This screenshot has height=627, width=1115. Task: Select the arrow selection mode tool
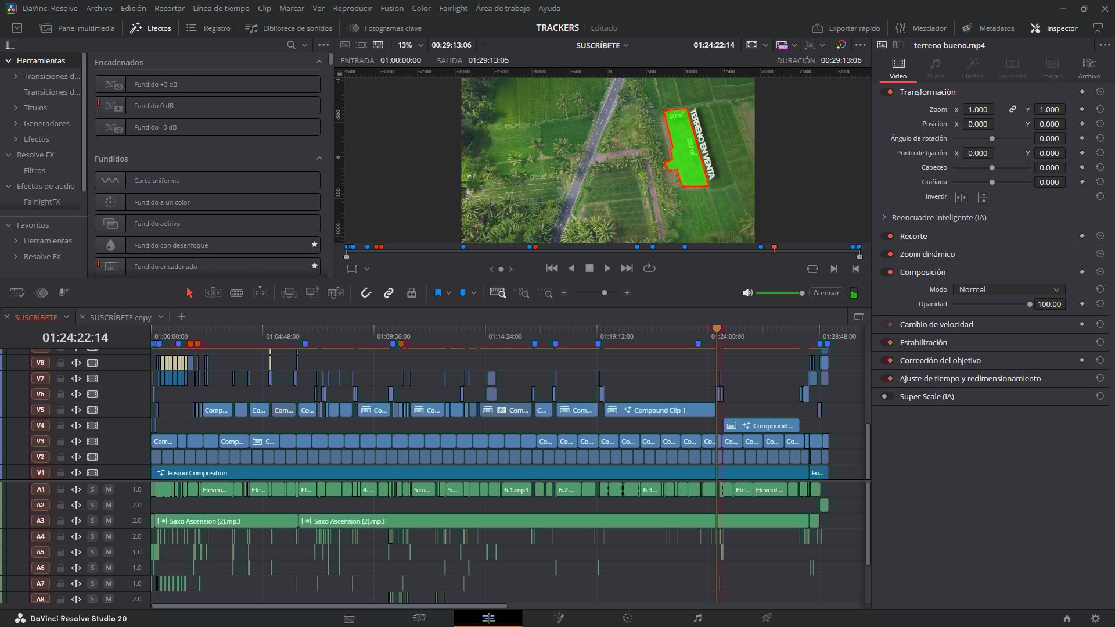coord(189,293)
